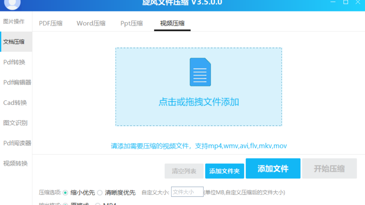The height and width of the screenshot is (205, 365).
Task: Click 清空列表 to clear the list
Action: (184, 168)
